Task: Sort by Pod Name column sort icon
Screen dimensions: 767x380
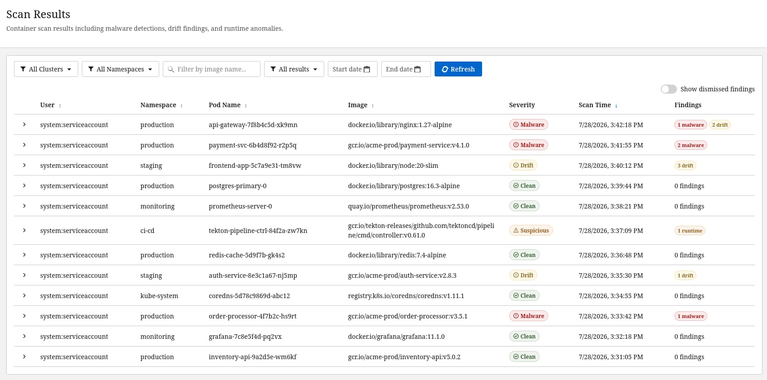Action: point(246,105)
